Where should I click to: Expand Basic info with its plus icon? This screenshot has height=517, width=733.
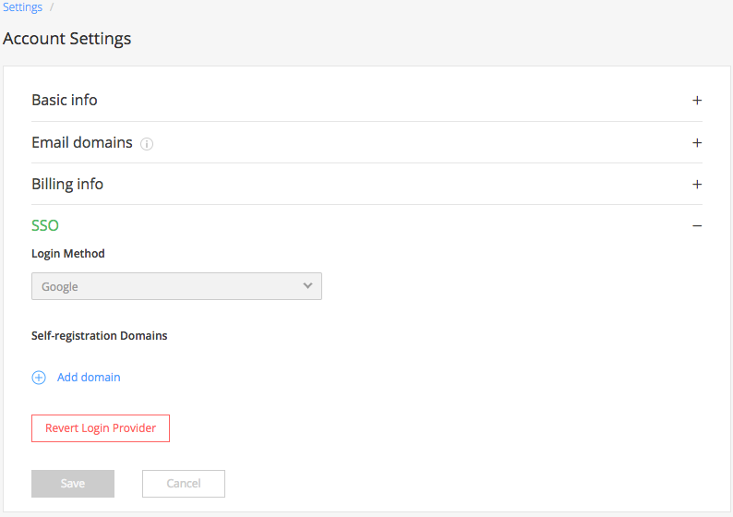pos(697,101)
